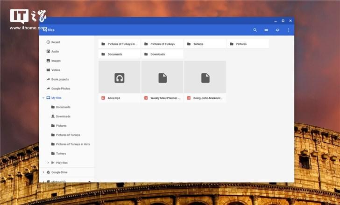Click the Alive.mp3 file name label
The width and height of the screenshot is (340, 205).
pyautogui.click(x=114, y=98)
